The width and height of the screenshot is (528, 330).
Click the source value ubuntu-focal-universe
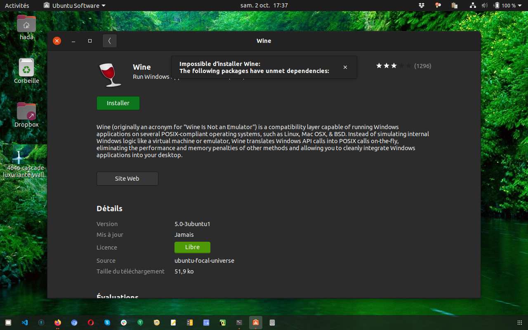205,261
